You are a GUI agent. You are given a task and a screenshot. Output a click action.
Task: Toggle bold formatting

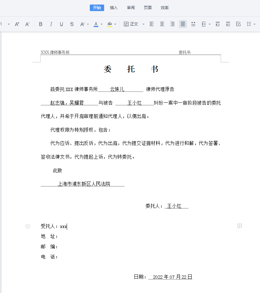(x=41, y=24)
